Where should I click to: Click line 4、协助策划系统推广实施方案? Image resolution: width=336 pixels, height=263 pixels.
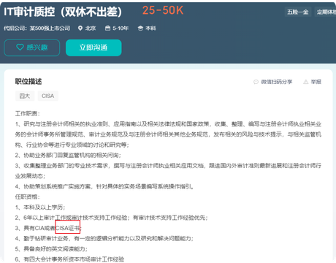[x=104, y=186]
